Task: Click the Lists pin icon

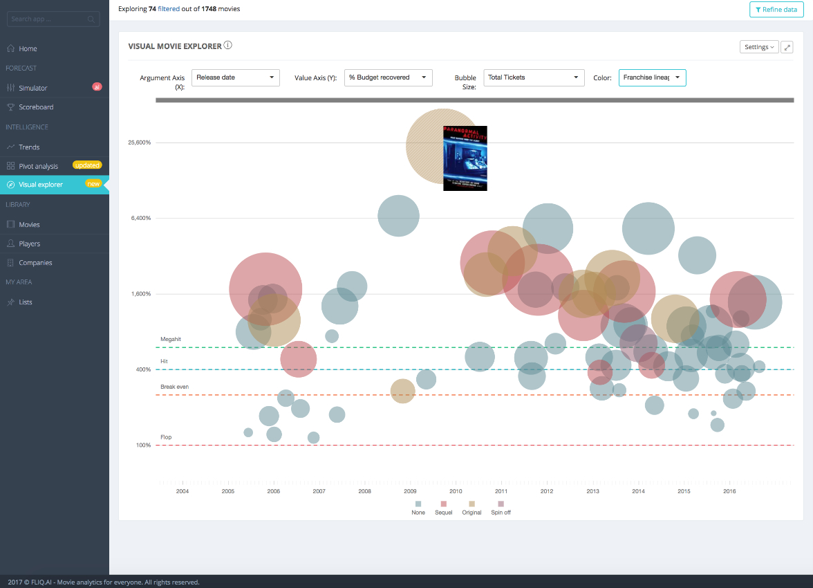Action: (11, 302)
